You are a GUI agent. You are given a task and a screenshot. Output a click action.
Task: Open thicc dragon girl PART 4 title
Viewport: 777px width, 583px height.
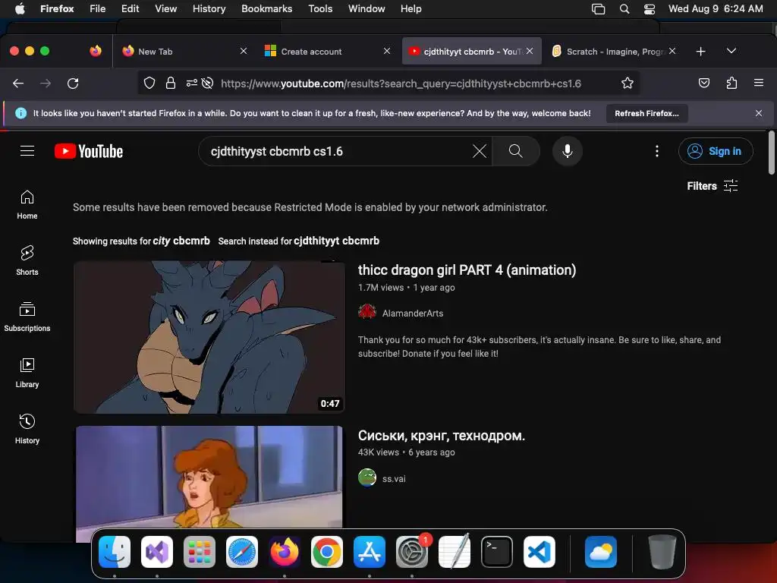[x=467, y=270]
